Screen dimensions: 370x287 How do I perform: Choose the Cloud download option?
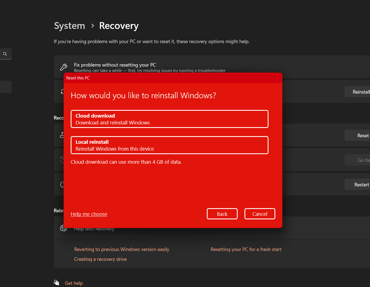pos(169,119)
